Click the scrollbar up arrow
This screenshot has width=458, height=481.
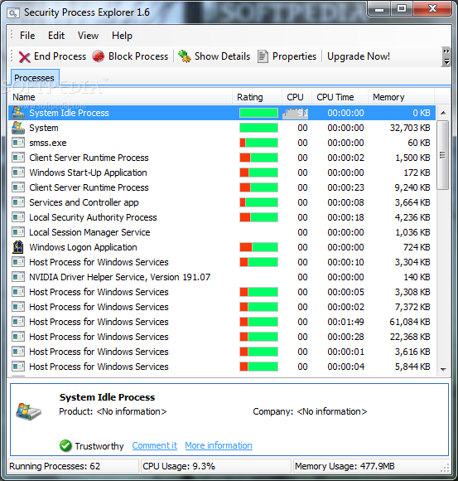(x=443, y=113)
